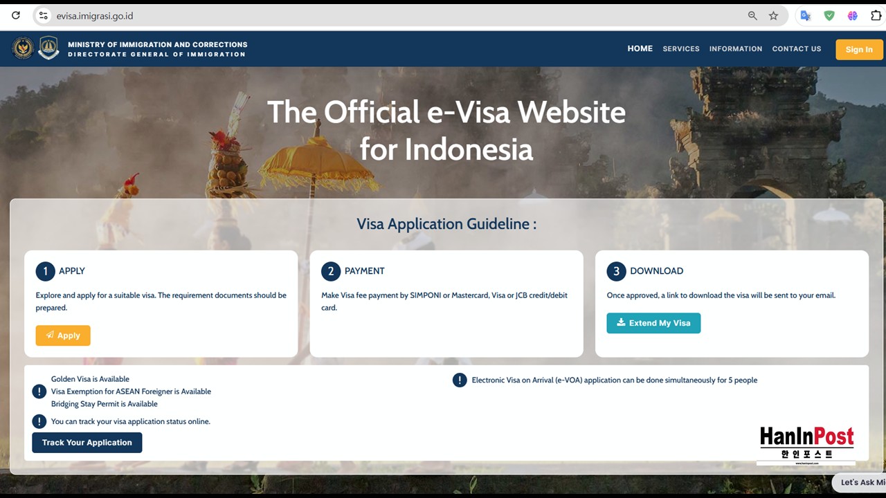The width and height of the screenshot is (886, 498).
Task: Open the Let's Ask chat widget
Action: click(861, 482)
